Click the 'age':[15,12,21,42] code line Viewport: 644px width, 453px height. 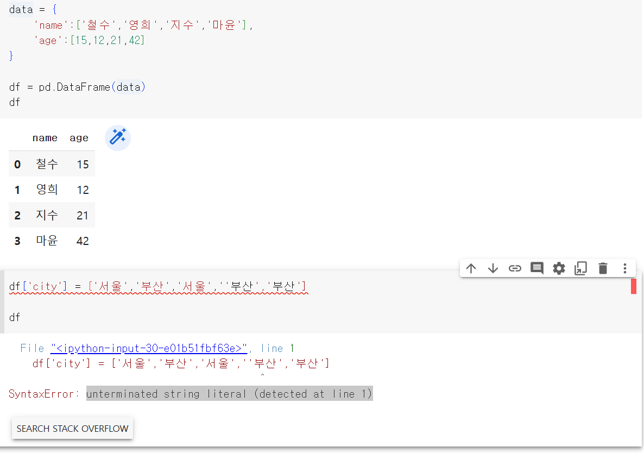pyautogui.click(x=90, y=40)
